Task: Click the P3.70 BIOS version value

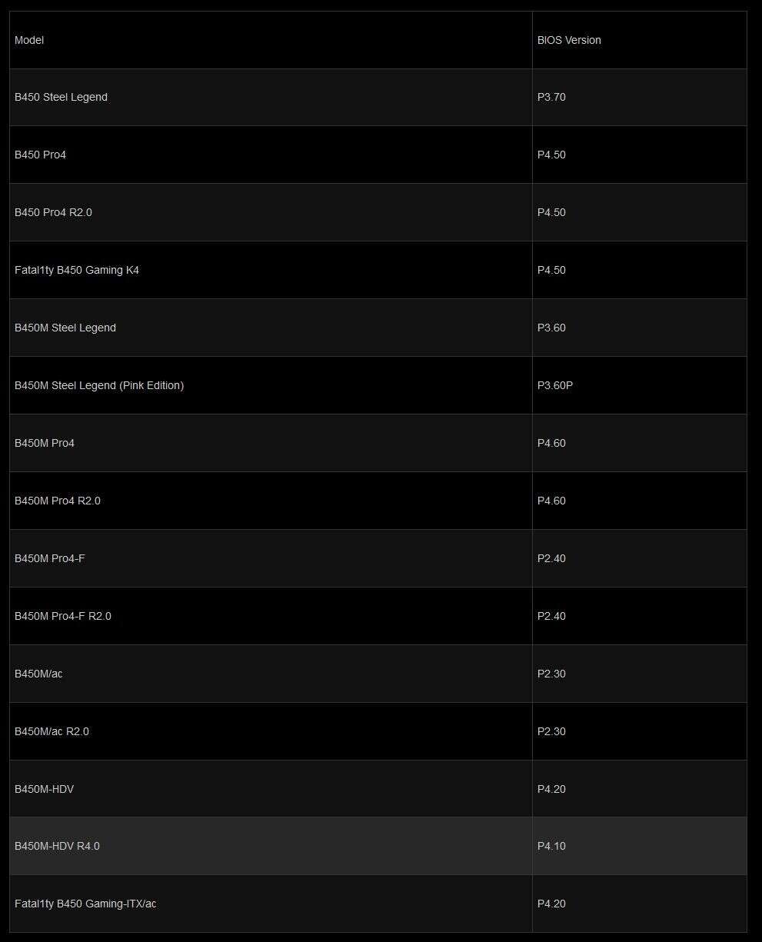Action: tap(551, 97)
